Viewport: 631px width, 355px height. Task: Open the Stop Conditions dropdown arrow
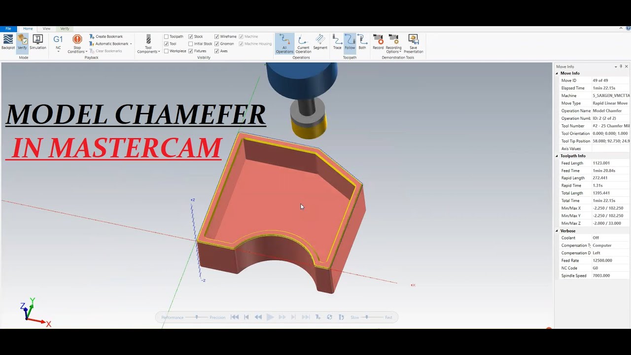(x=86, y=52)
